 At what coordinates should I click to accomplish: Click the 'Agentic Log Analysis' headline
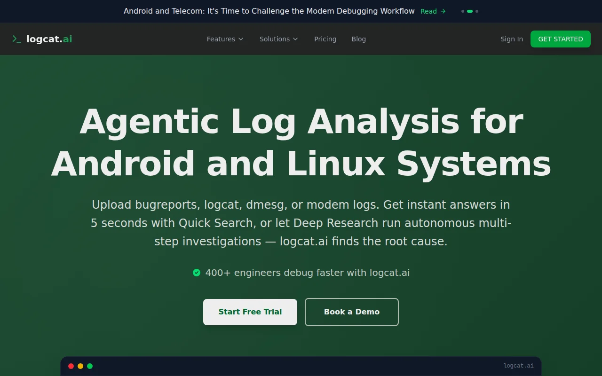coord(301,142)
